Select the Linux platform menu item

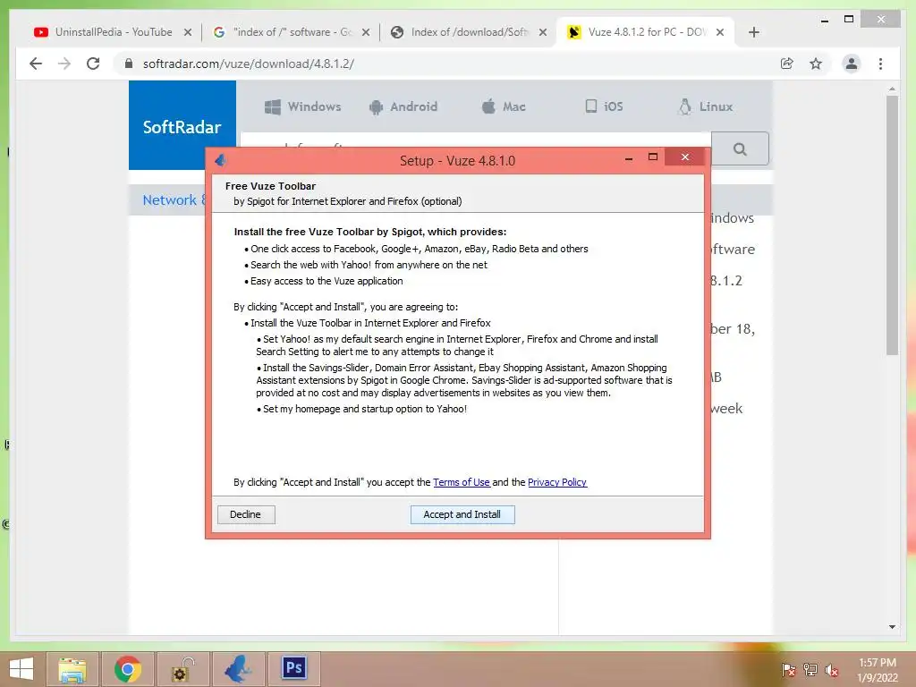[x=705, y=107]
